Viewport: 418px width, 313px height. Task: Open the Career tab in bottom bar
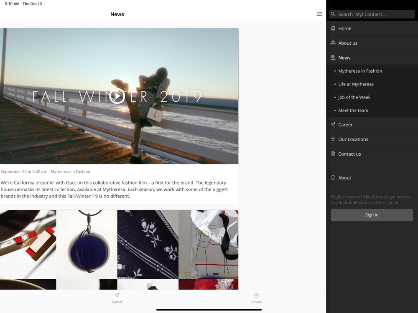point(117,298)
